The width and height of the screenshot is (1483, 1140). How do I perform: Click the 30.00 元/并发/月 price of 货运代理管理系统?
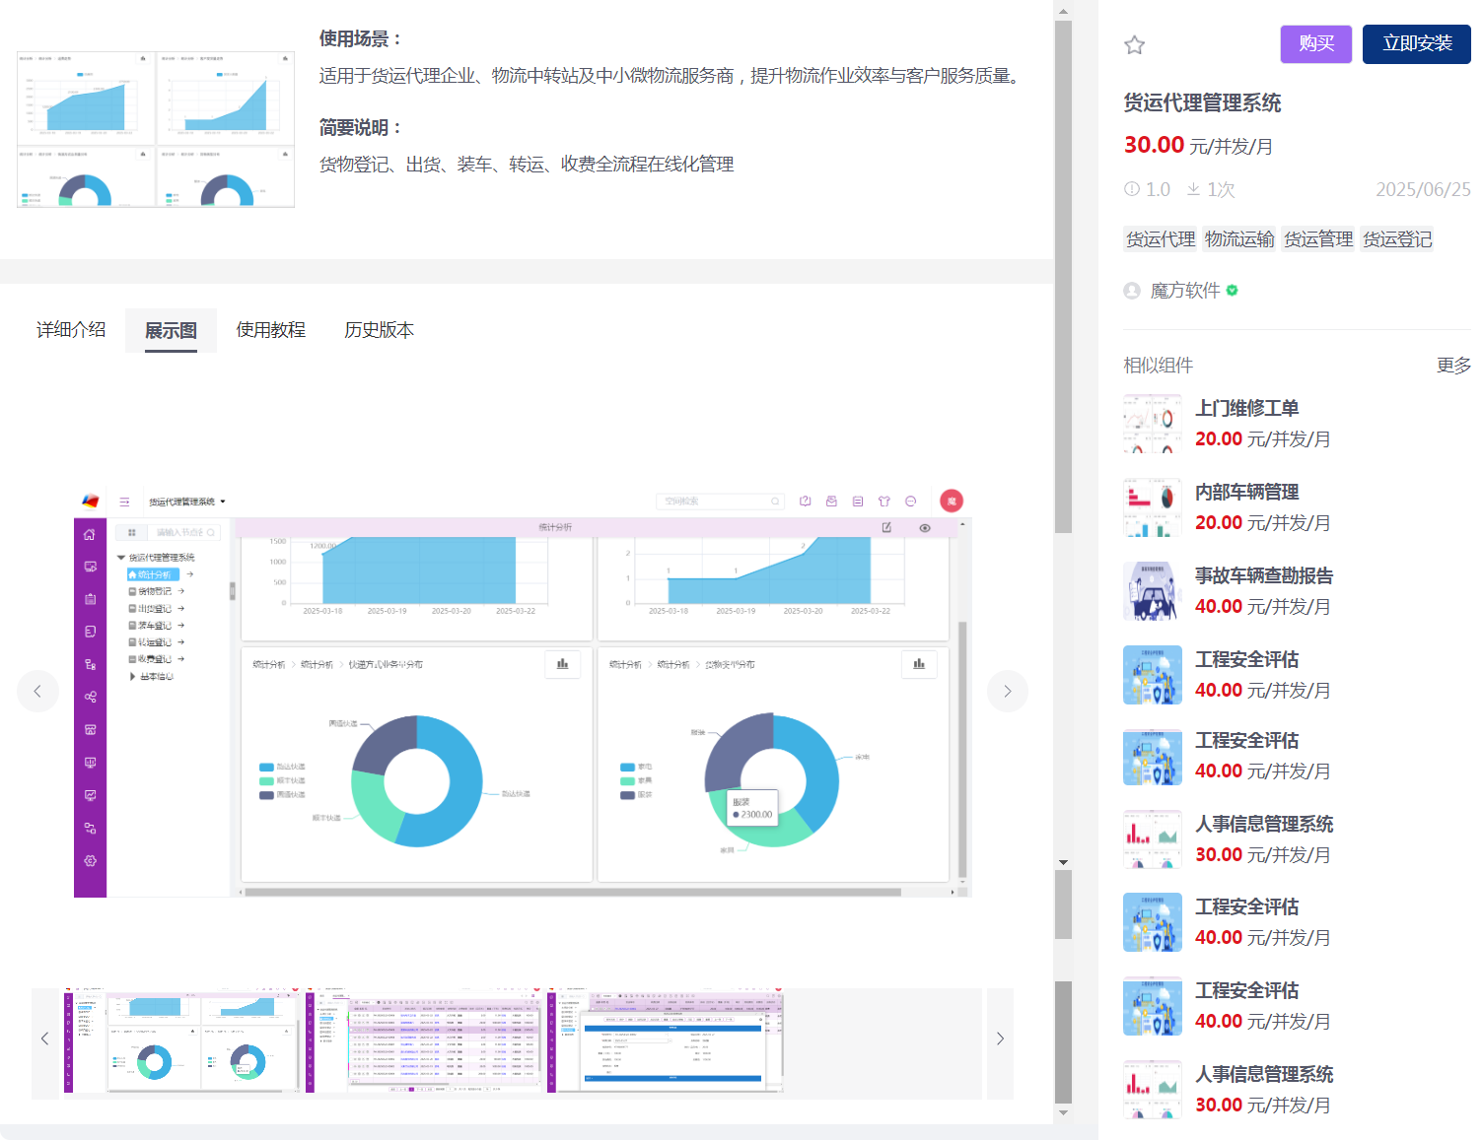point(1198,146)
